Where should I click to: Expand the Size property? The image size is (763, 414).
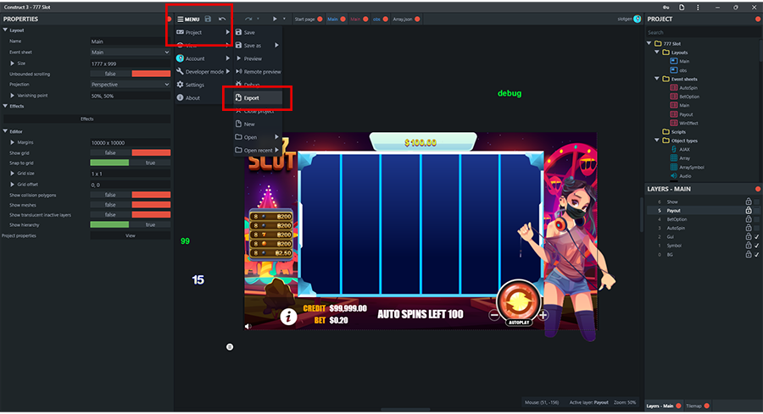[x=12, y=63]
